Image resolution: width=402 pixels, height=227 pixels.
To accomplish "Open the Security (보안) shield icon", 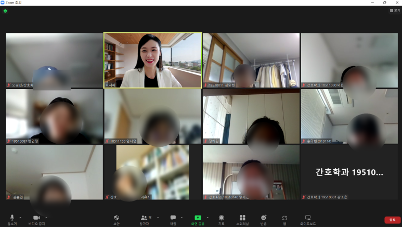I will pos(116,218).
